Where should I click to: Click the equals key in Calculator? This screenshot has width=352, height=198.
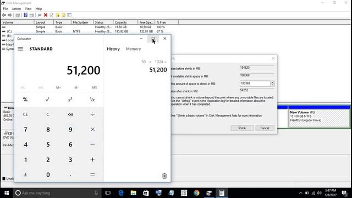pos(92,174)
